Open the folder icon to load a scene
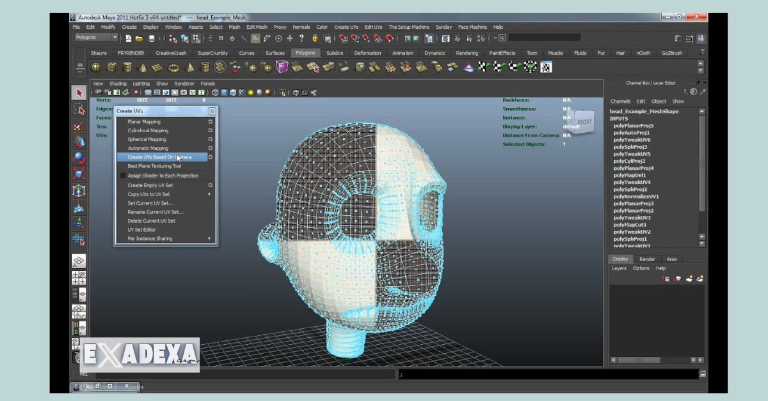The height and width of the screenshot is (401, 768). click(138, 39)
